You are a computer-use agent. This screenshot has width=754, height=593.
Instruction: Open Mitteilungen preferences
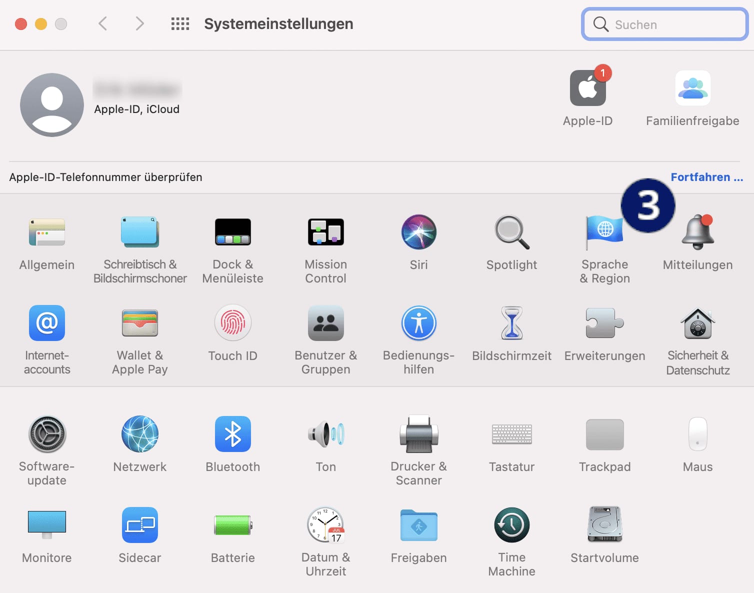[698, 232]
